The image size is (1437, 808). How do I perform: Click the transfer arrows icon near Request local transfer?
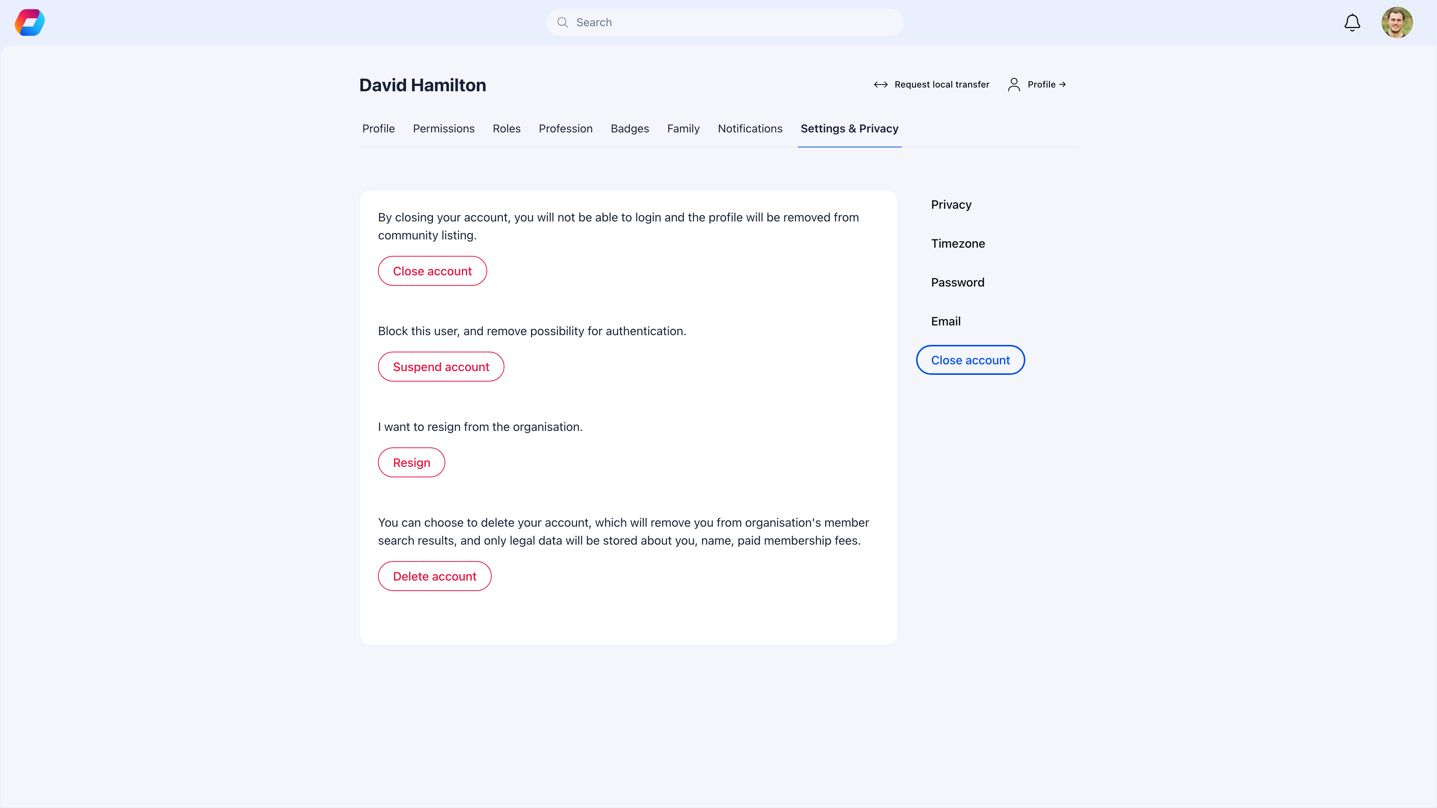tap(880, 84)
